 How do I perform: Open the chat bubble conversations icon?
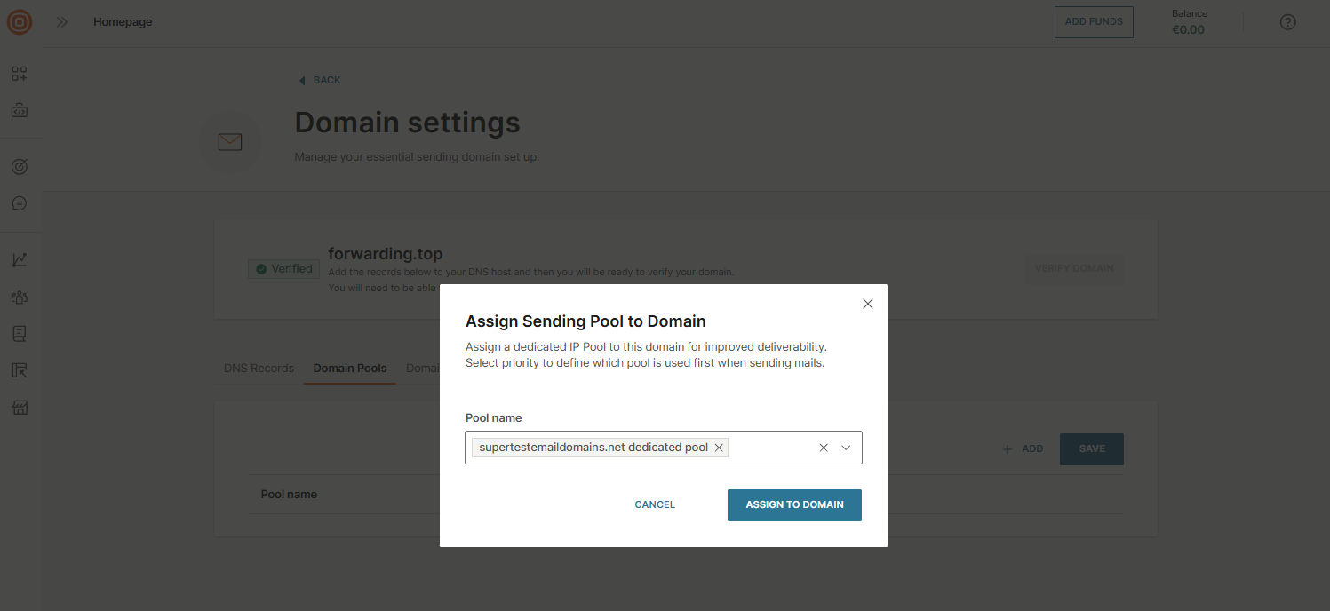[x=20, y=203]
